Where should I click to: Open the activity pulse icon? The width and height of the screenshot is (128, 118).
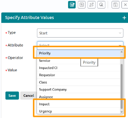pos(82,5)
